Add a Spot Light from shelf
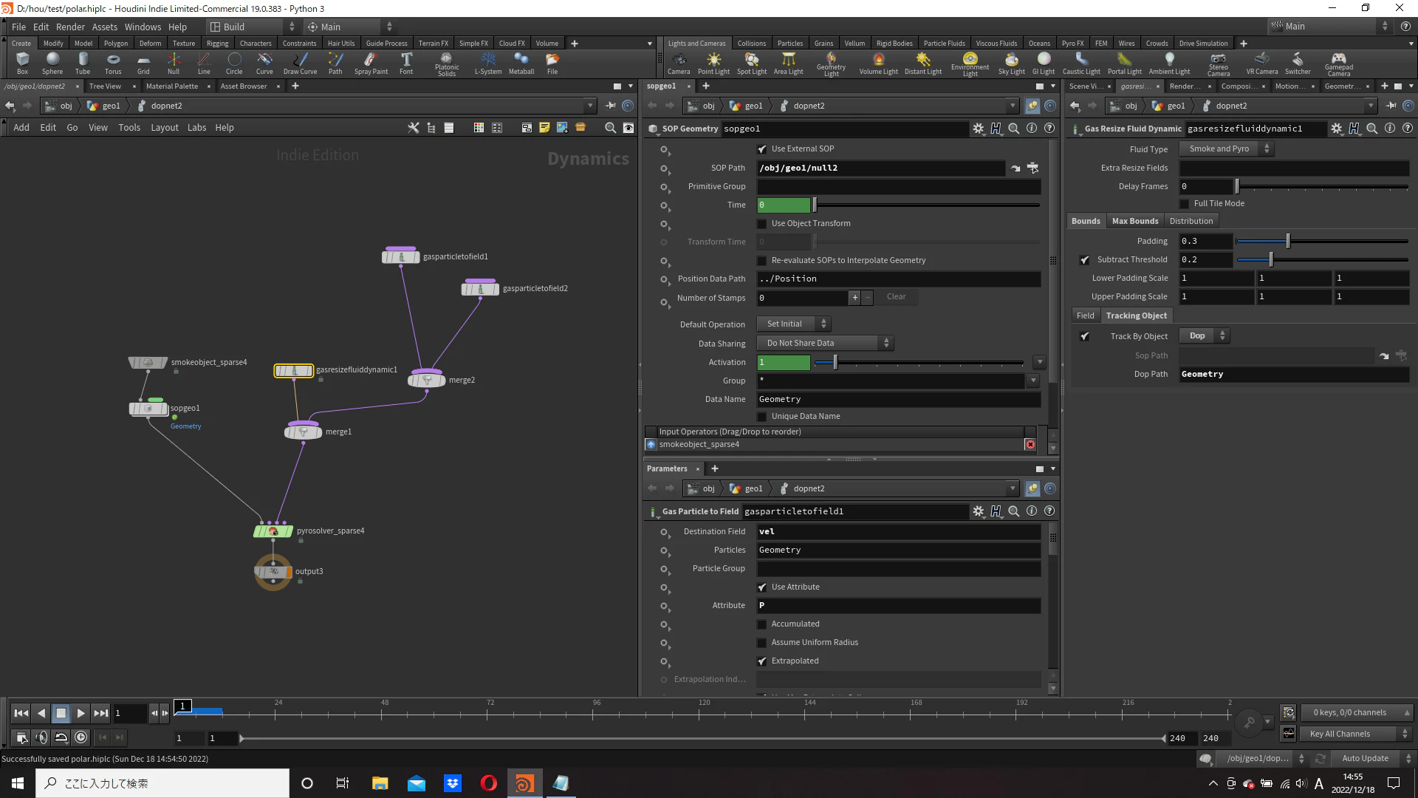 (752, 64)
